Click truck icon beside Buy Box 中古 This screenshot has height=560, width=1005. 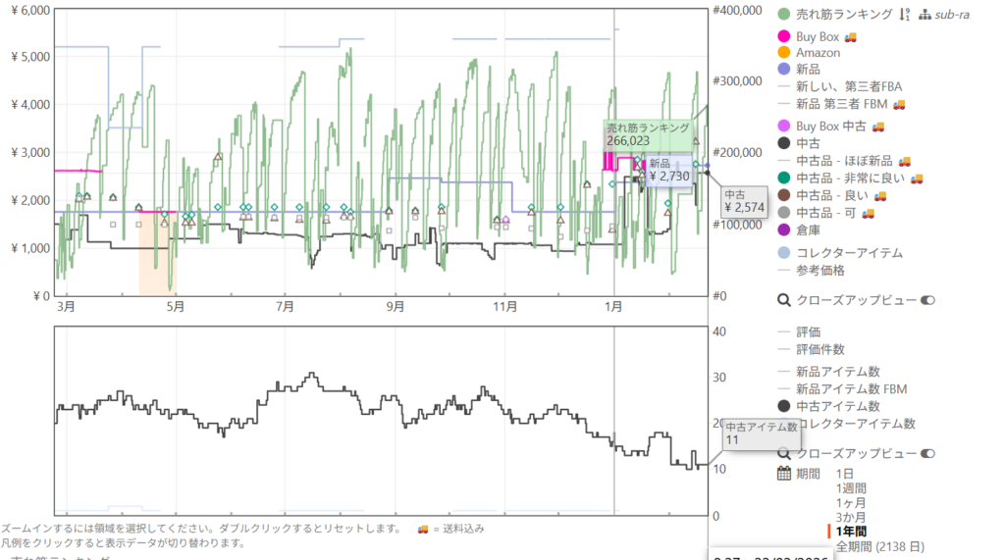coord(878,127)
